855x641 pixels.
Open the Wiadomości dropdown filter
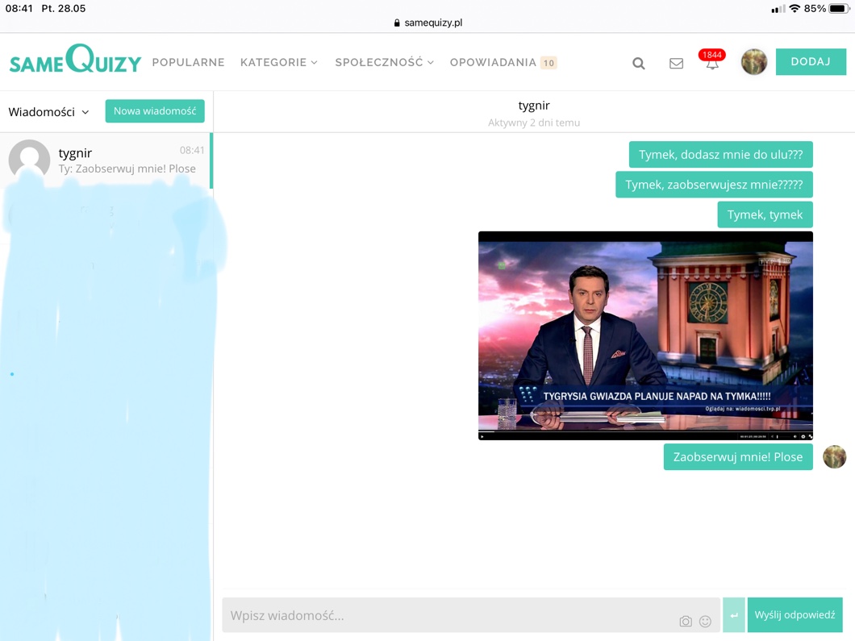tap(48, 112)
